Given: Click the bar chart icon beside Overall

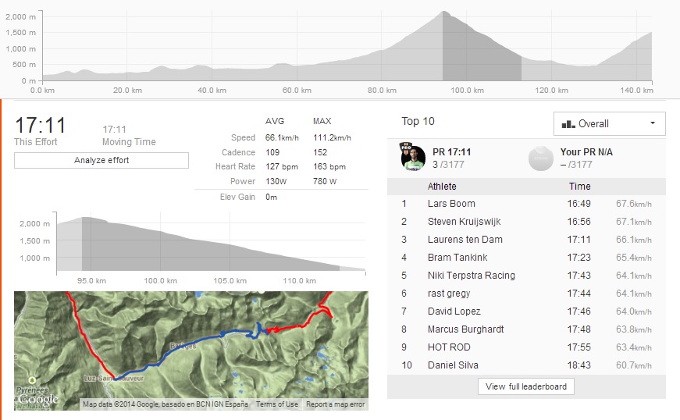Looking at the screenshot, I should [x=568, y=124].
